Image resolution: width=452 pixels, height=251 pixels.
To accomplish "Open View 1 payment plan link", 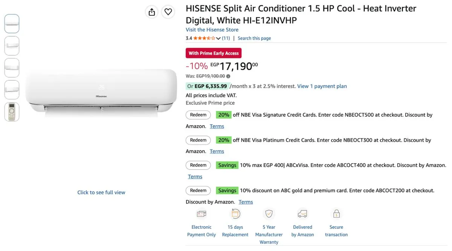I will click(x=322, y=86).
